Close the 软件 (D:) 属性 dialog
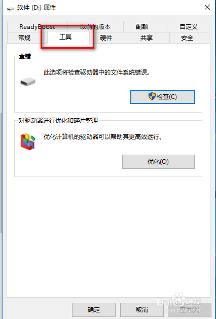216x319 pixels. click(x=207, y=8)
